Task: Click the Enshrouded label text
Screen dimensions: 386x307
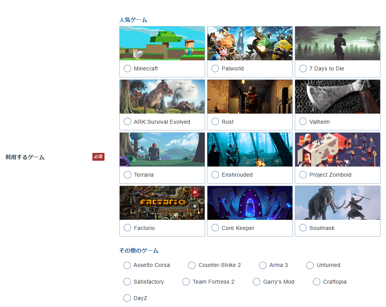Action: pyautogui.click(x=237, y=175)
